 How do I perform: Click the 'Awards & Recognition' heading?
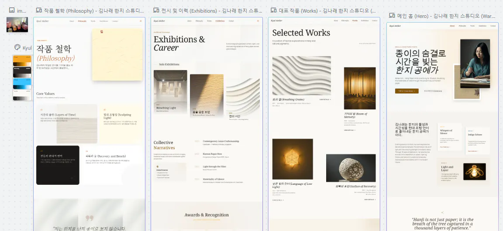click(207, 215)
